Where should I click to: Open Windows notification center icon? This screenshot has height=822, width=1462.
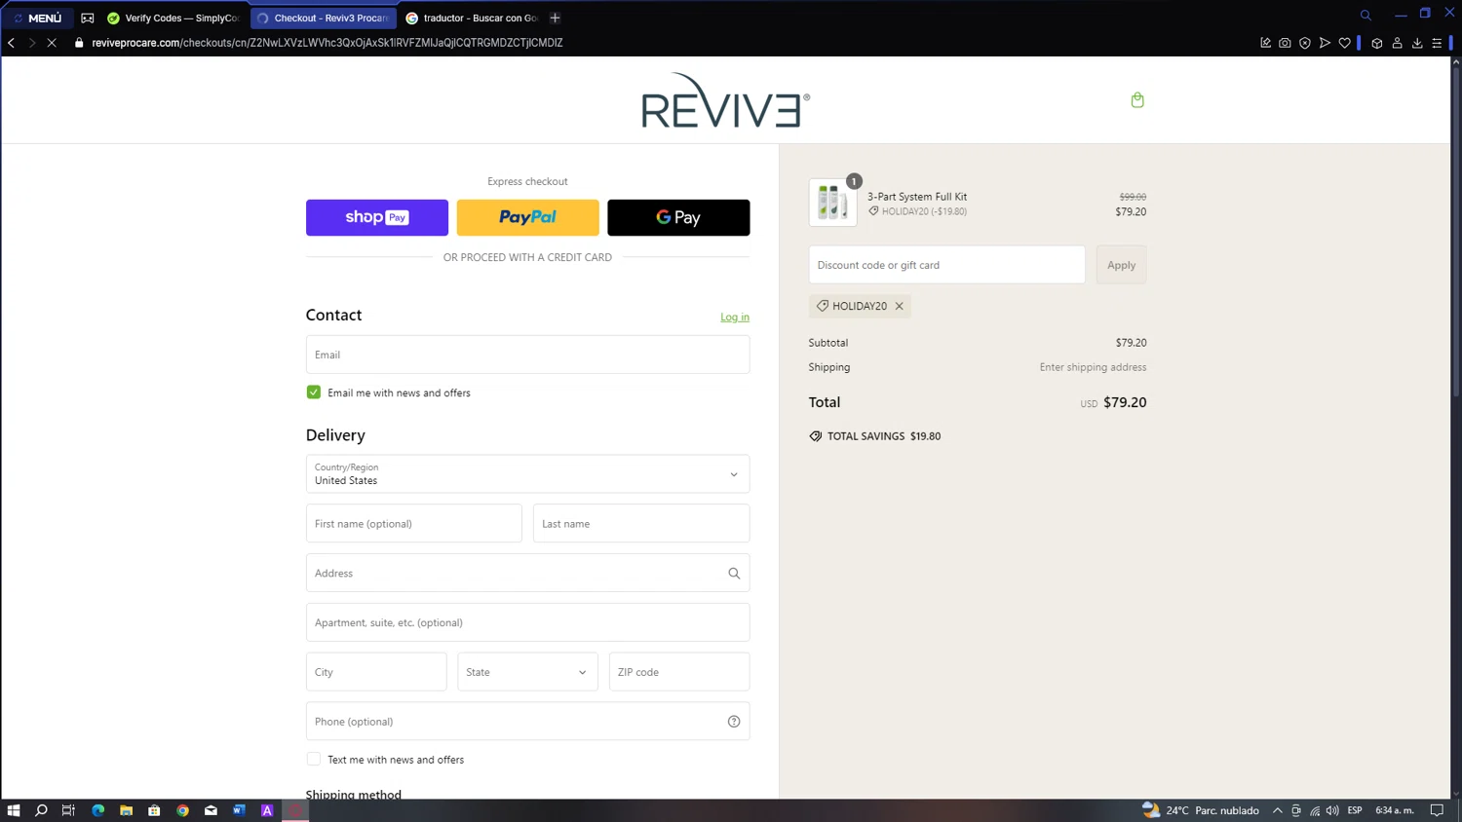(x=1437, y=810)
